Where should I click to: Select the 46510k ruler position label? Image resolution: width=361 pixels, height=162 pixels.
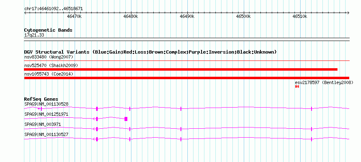click(300, 16)
